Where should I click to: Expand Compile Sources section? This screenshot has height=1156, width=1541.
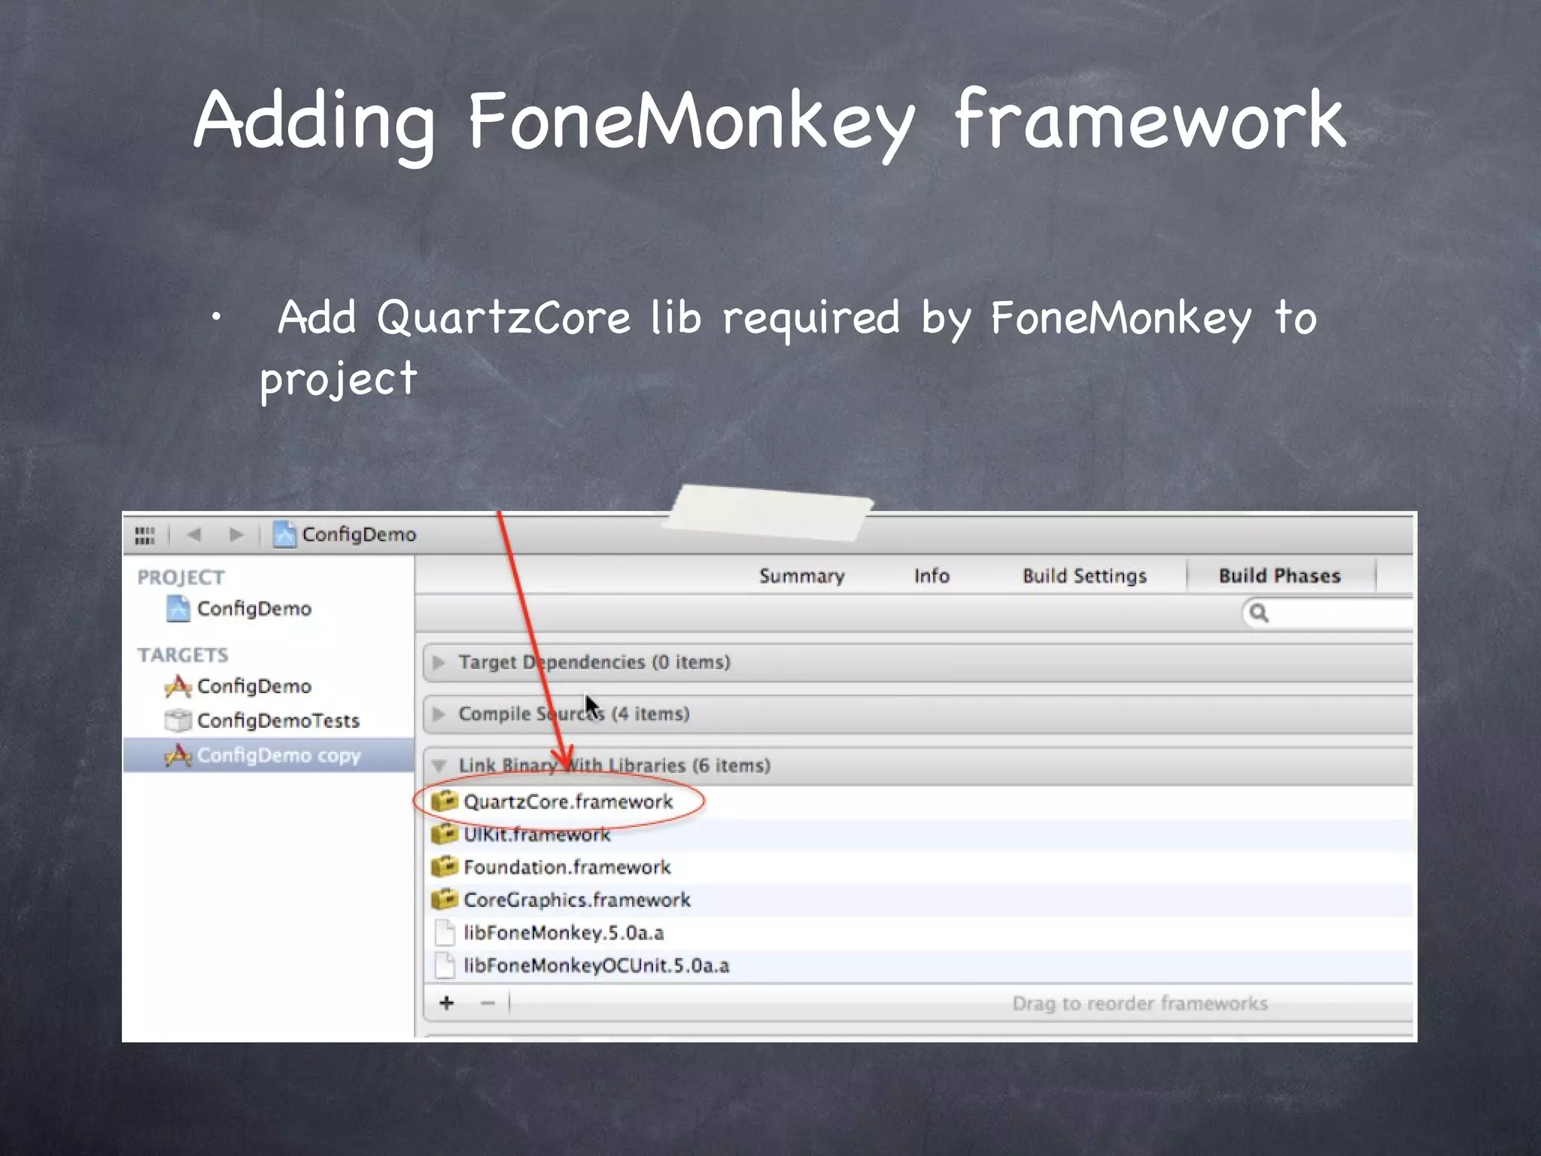tap(439, 713)
